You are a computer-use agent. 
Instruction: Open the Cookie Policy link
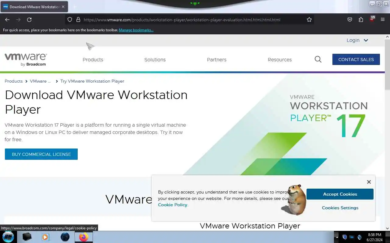click(x=172, y=205)
